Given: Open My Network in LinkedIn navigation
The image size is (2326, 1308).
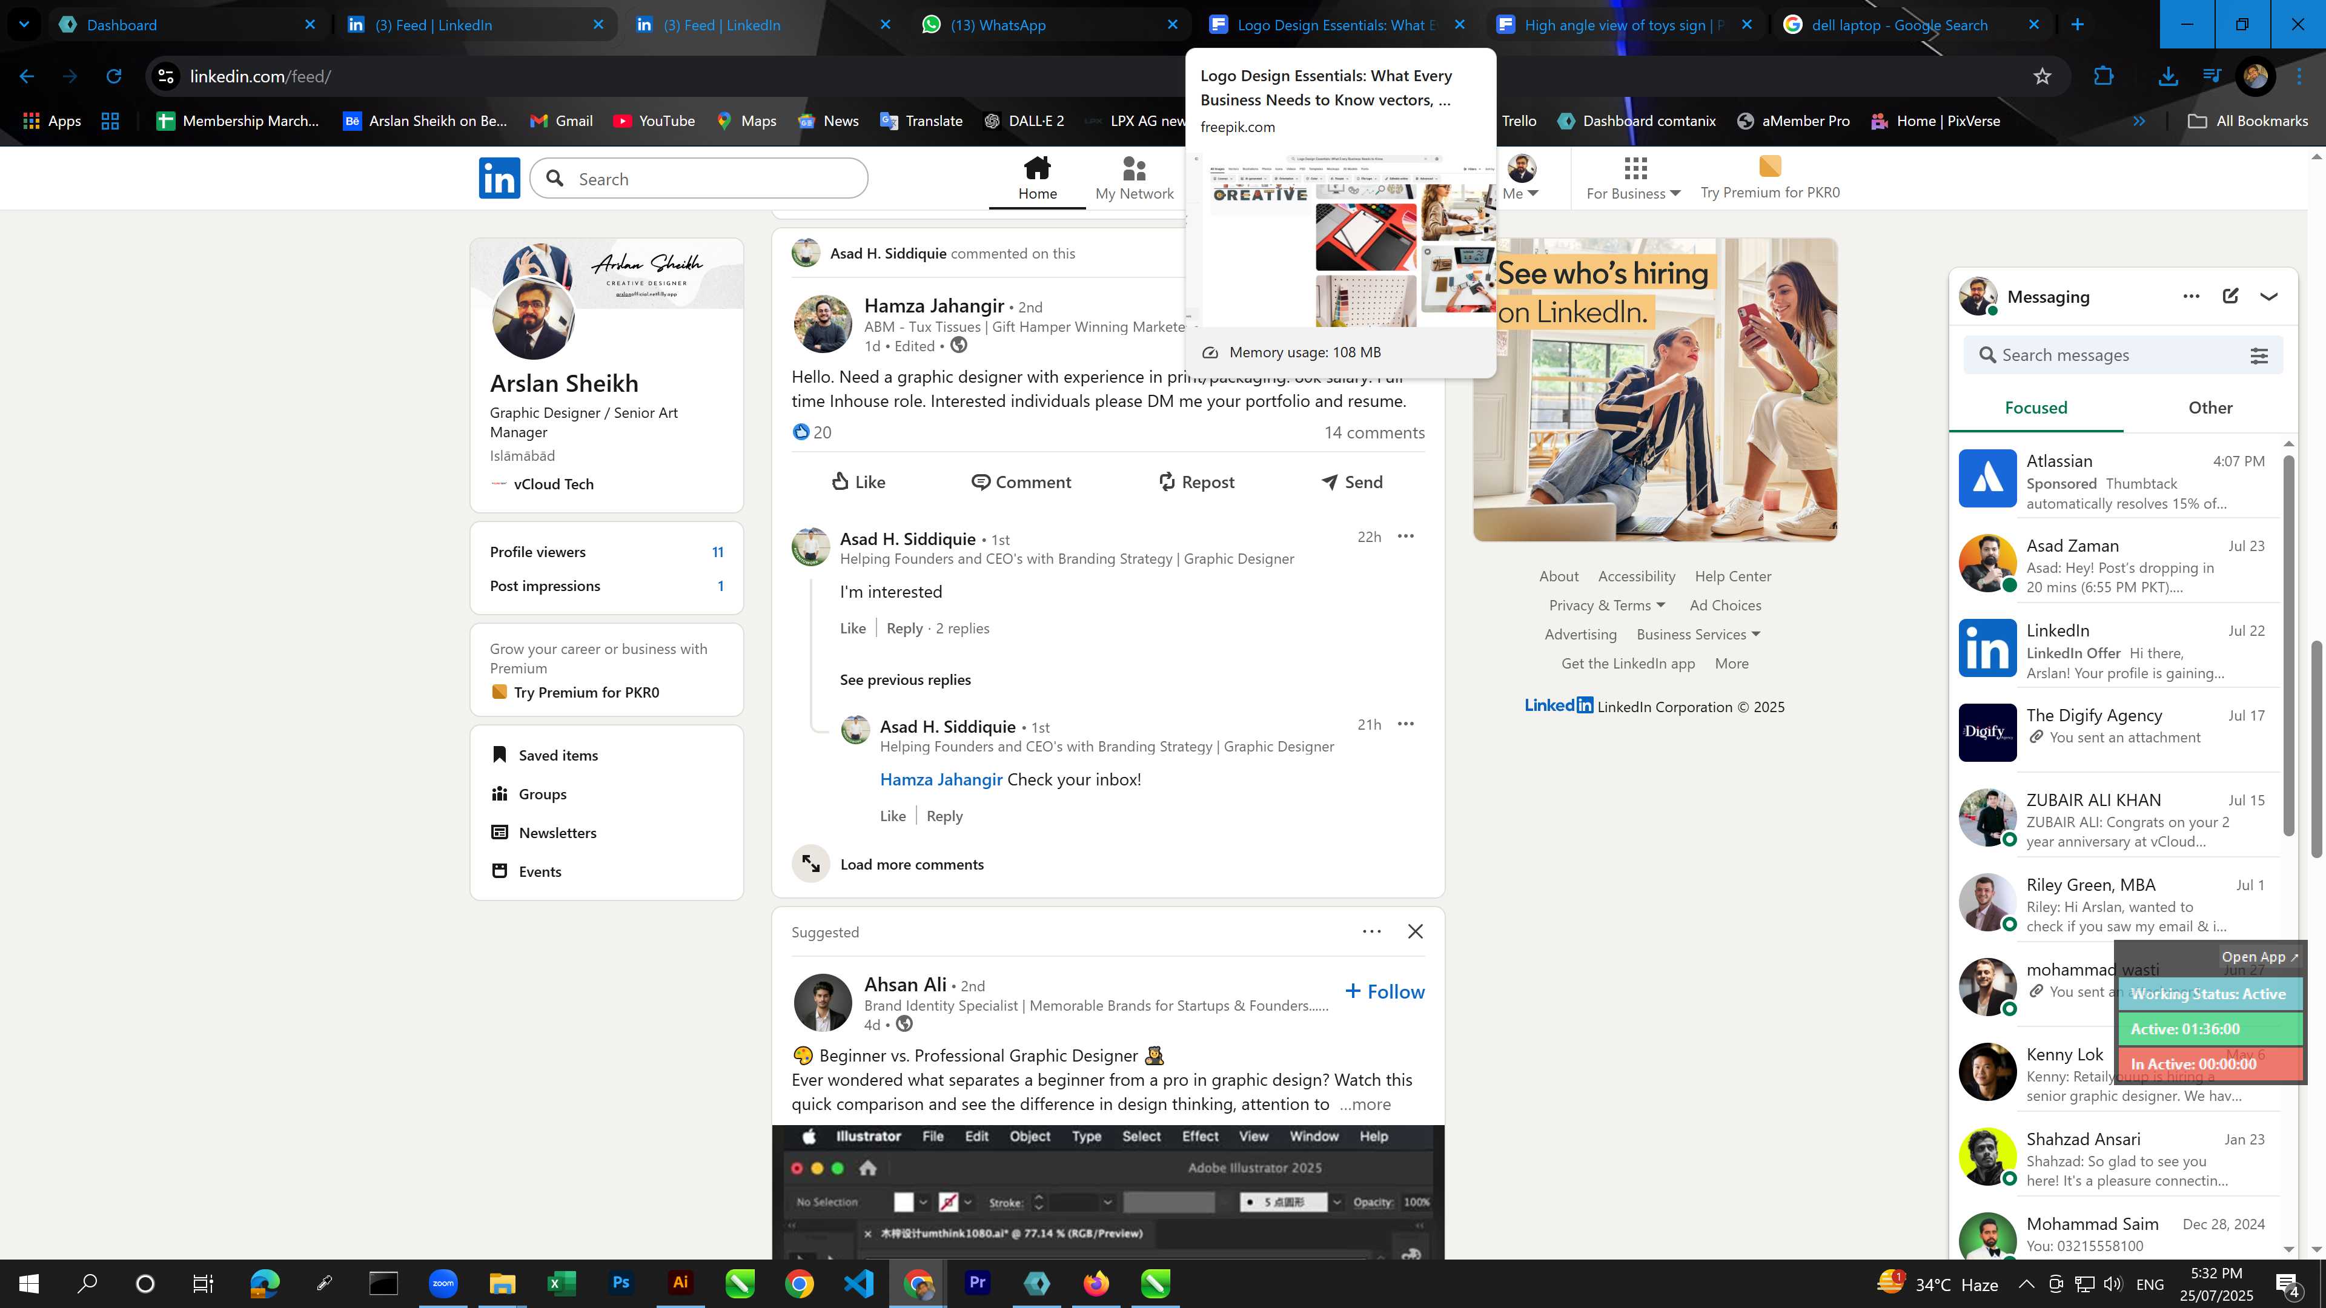Looking at the screenshot, I should [x=1134, y=178].
